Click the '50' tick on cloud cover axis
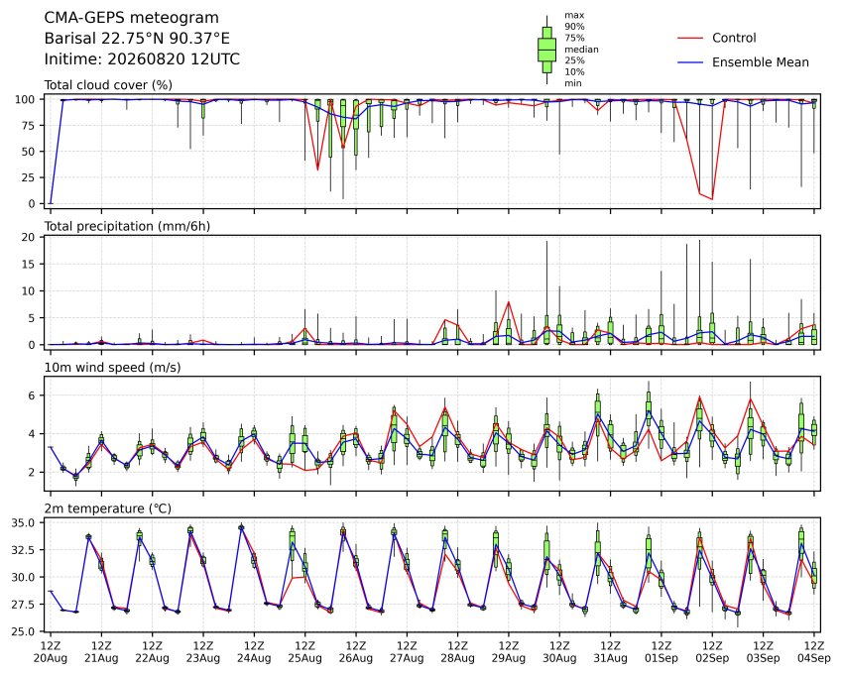The image size is (842, 675). point(29,152)
